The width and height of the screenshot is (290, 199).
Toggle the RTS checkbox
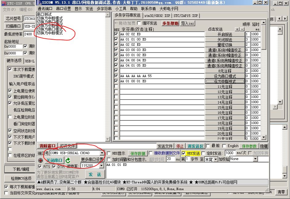tap(40, 166)
